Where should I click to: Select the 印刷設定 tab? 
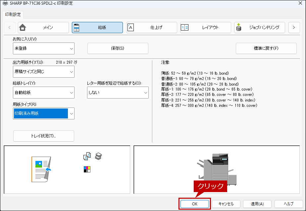point(13,15)
